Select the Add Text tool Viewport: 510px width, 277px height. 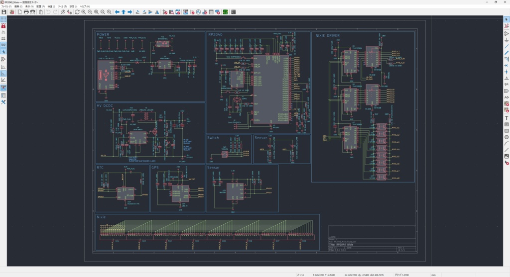(507, 118)
